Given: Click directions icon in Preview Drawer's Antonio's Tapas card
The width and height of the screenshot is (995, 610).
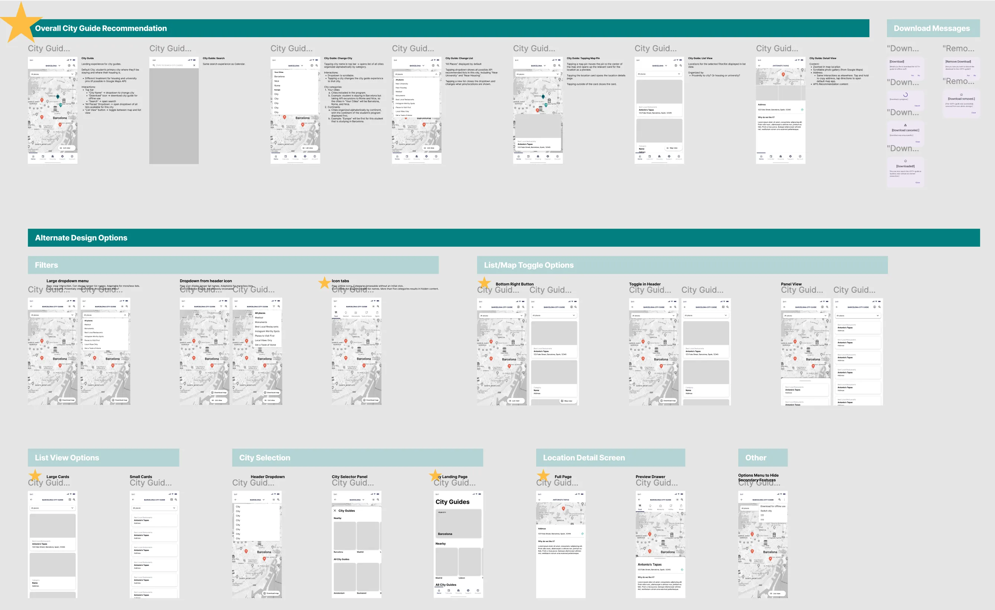Looking at the screenshot, I should click(x=682, y=570).
